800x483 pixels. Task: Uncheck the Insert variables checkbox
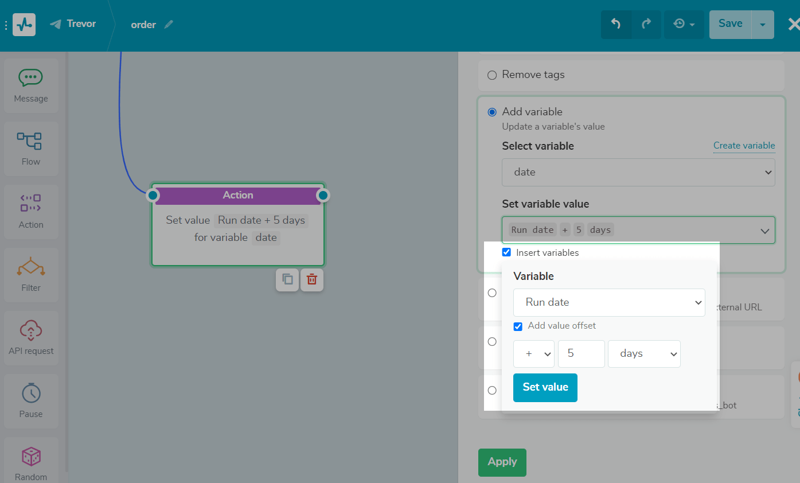tap(506, 252)
